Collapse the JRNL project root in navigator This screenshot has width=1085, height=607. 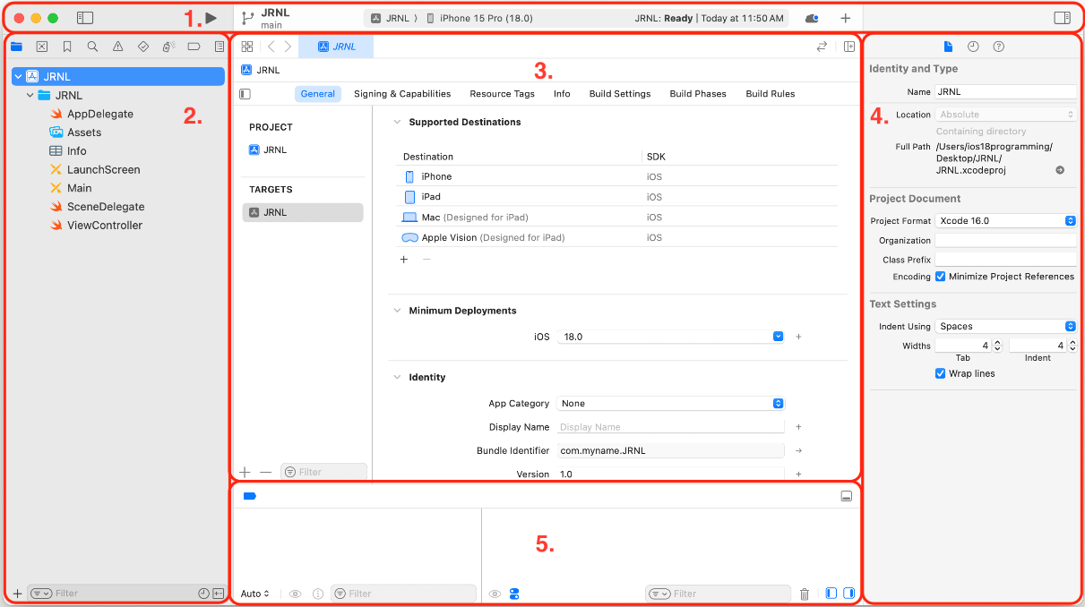pos(18,77)
